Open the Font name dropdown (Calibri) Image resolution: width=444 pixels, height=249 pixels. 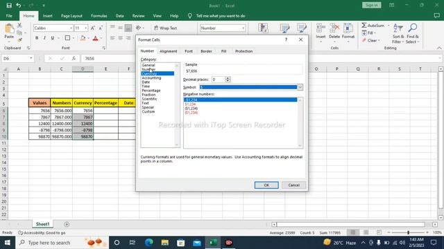point(71,28)
